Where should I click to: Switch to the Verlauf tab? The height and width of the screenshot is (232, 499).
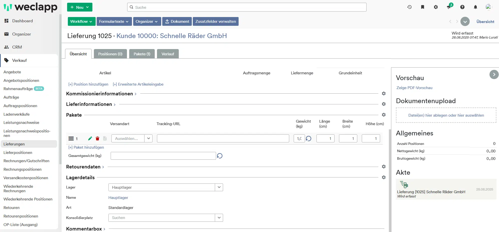point(168,54)
